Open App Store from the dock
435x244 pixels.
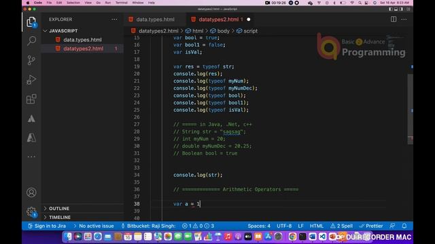point(268,237)
